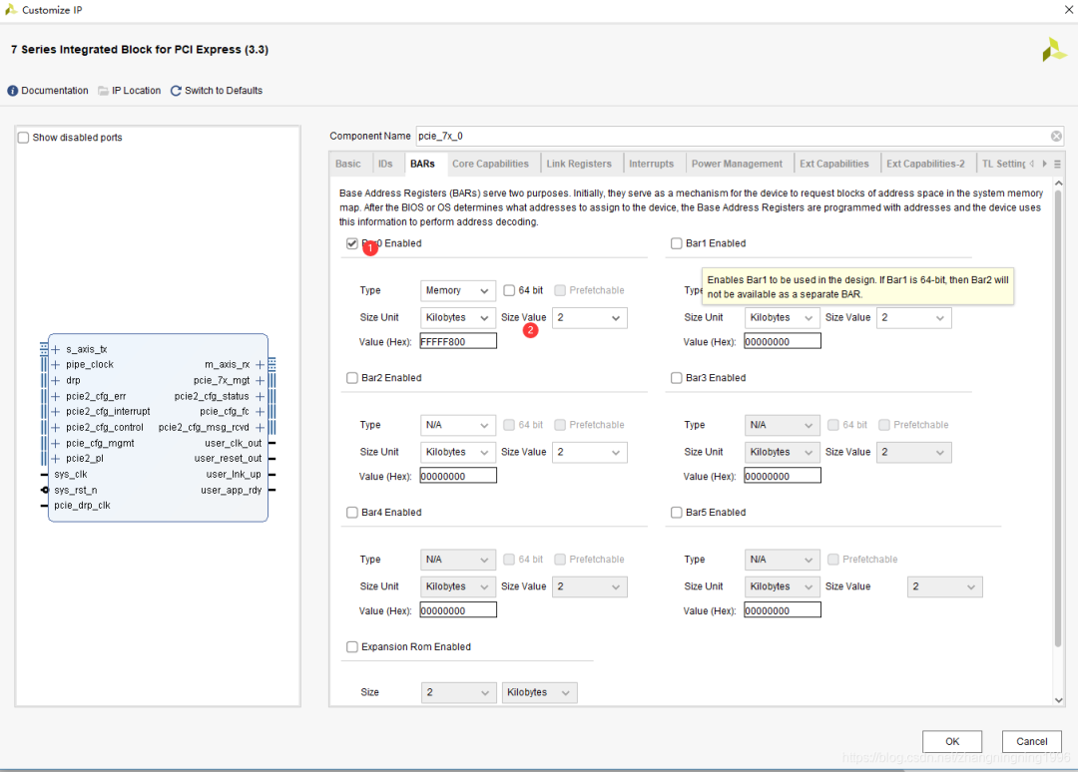This screenshot has height=772, width=1078.
Task: Click the Switch to Defaults refresh icon
Action: pos(176,91)
